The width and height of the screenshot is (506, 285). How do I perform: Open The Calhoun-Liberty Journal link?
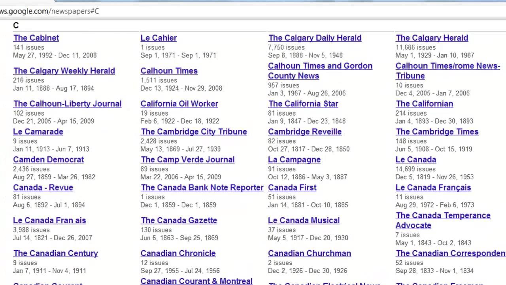(67, 104)
